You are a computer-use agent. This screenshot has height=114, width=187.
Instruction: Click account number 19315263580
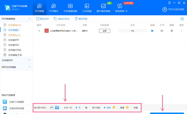pyautogui.click(x=176, y=9)
